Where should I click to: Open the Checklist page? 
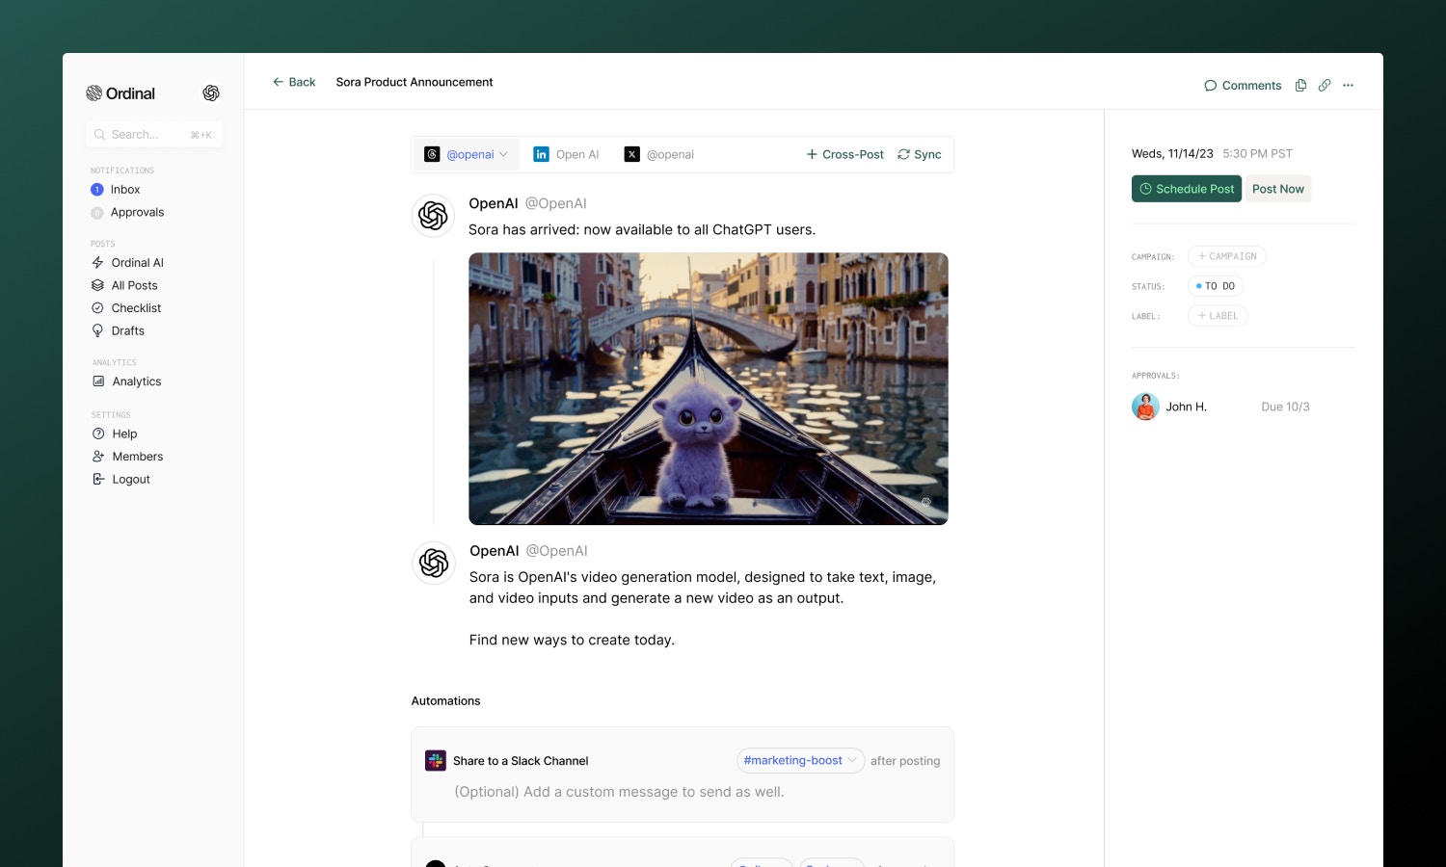(x=126, y=308)
